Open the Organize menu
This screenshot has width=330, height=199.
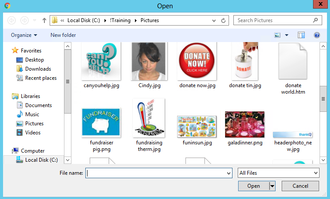click(24, 35)
